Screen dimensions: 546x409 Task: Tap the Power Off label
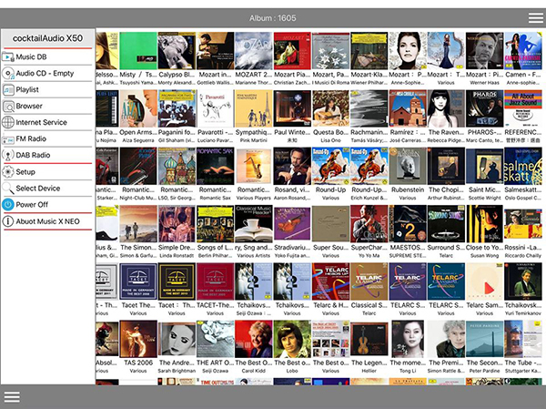[x=32, y=205]
